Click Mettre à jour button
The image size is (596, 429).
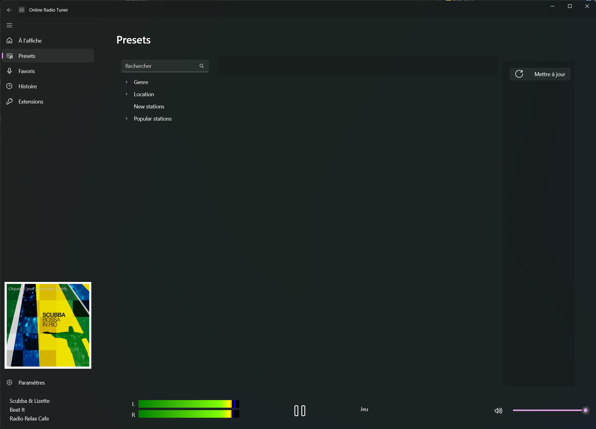540,74
